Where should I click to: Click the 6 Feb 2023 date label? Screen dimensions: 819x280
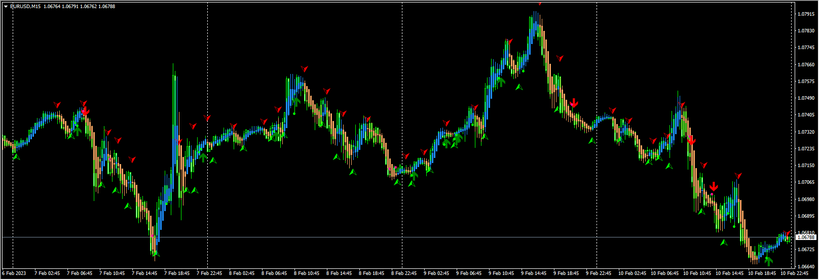tap(14, 273)
